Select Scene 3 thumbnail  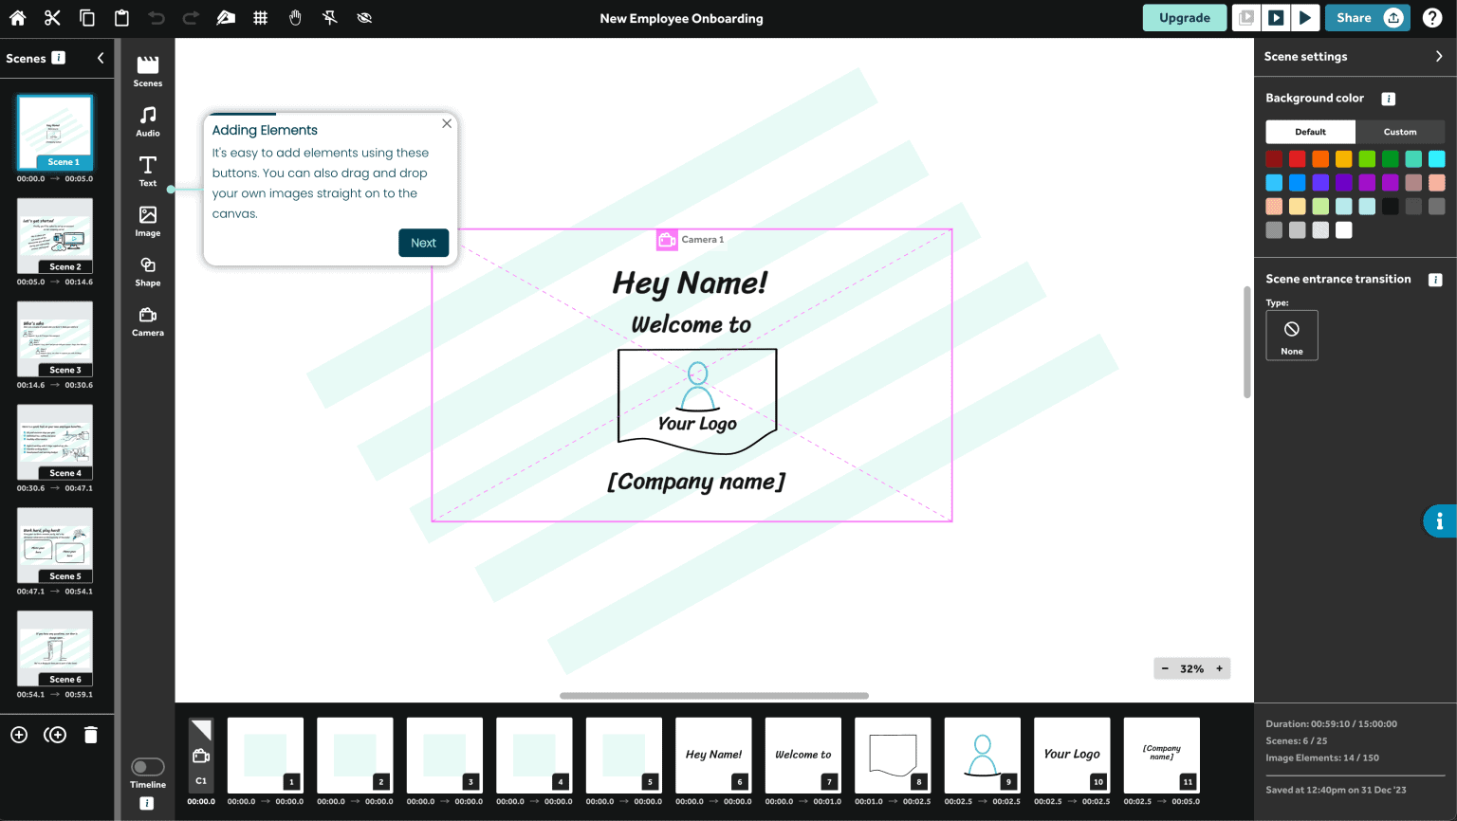(x=55, y=338)
